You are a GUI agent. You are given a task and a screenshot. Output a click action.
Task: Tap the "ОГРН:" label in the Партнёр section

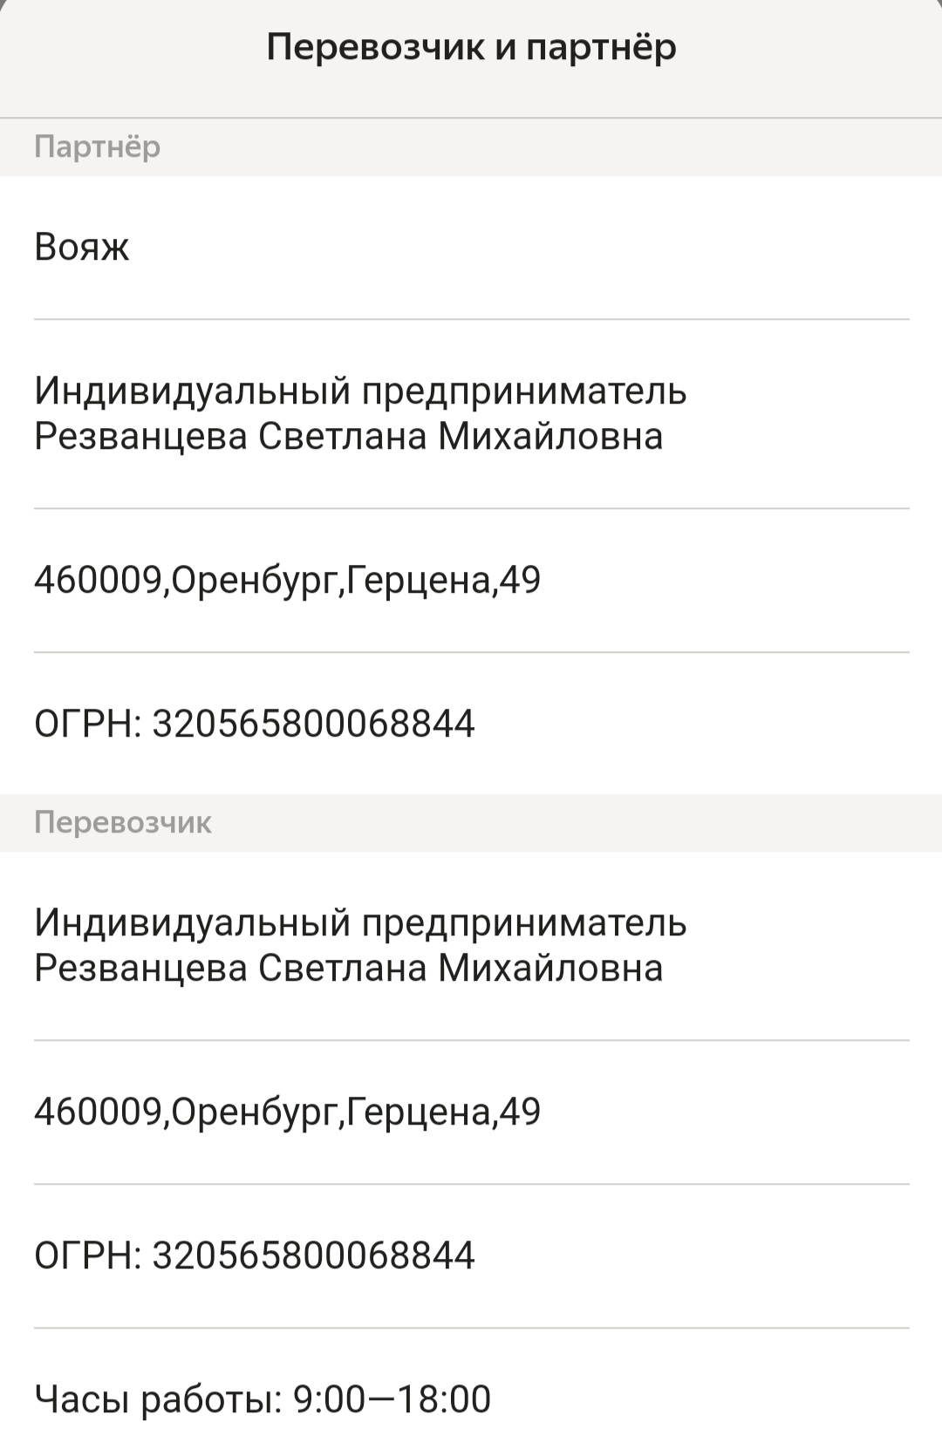pyautogui.click(x=87, y=724)
